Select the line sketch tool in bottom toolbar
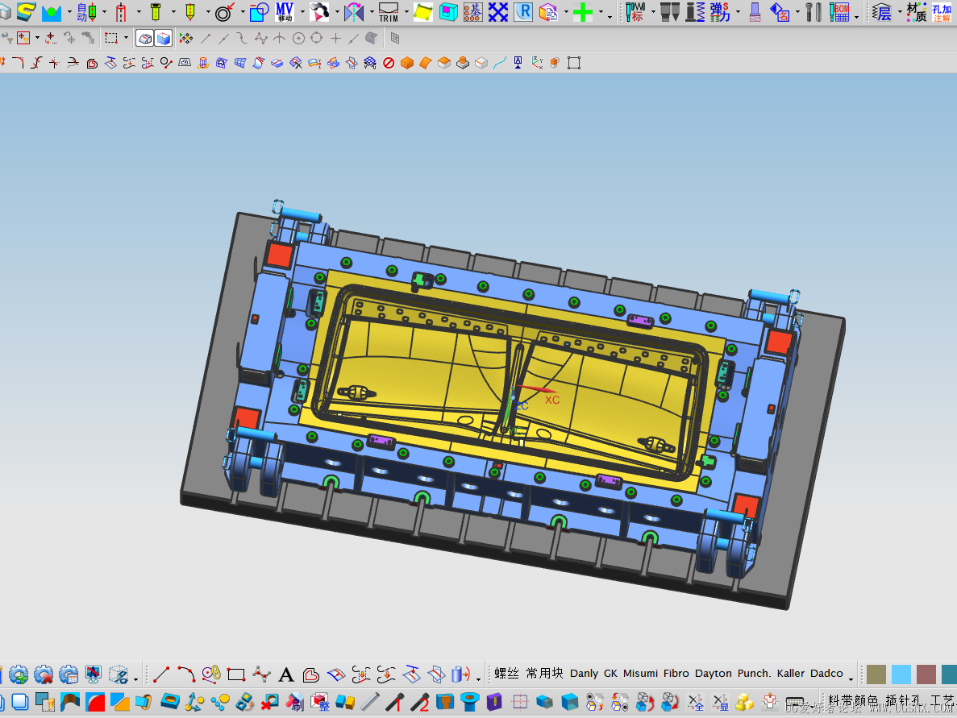The width and height of the screenshot is (957, 718). pos(161,674)
